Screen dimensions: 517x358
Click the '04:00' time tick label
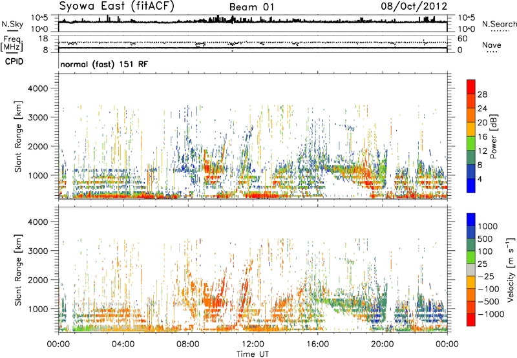[123, 344]
